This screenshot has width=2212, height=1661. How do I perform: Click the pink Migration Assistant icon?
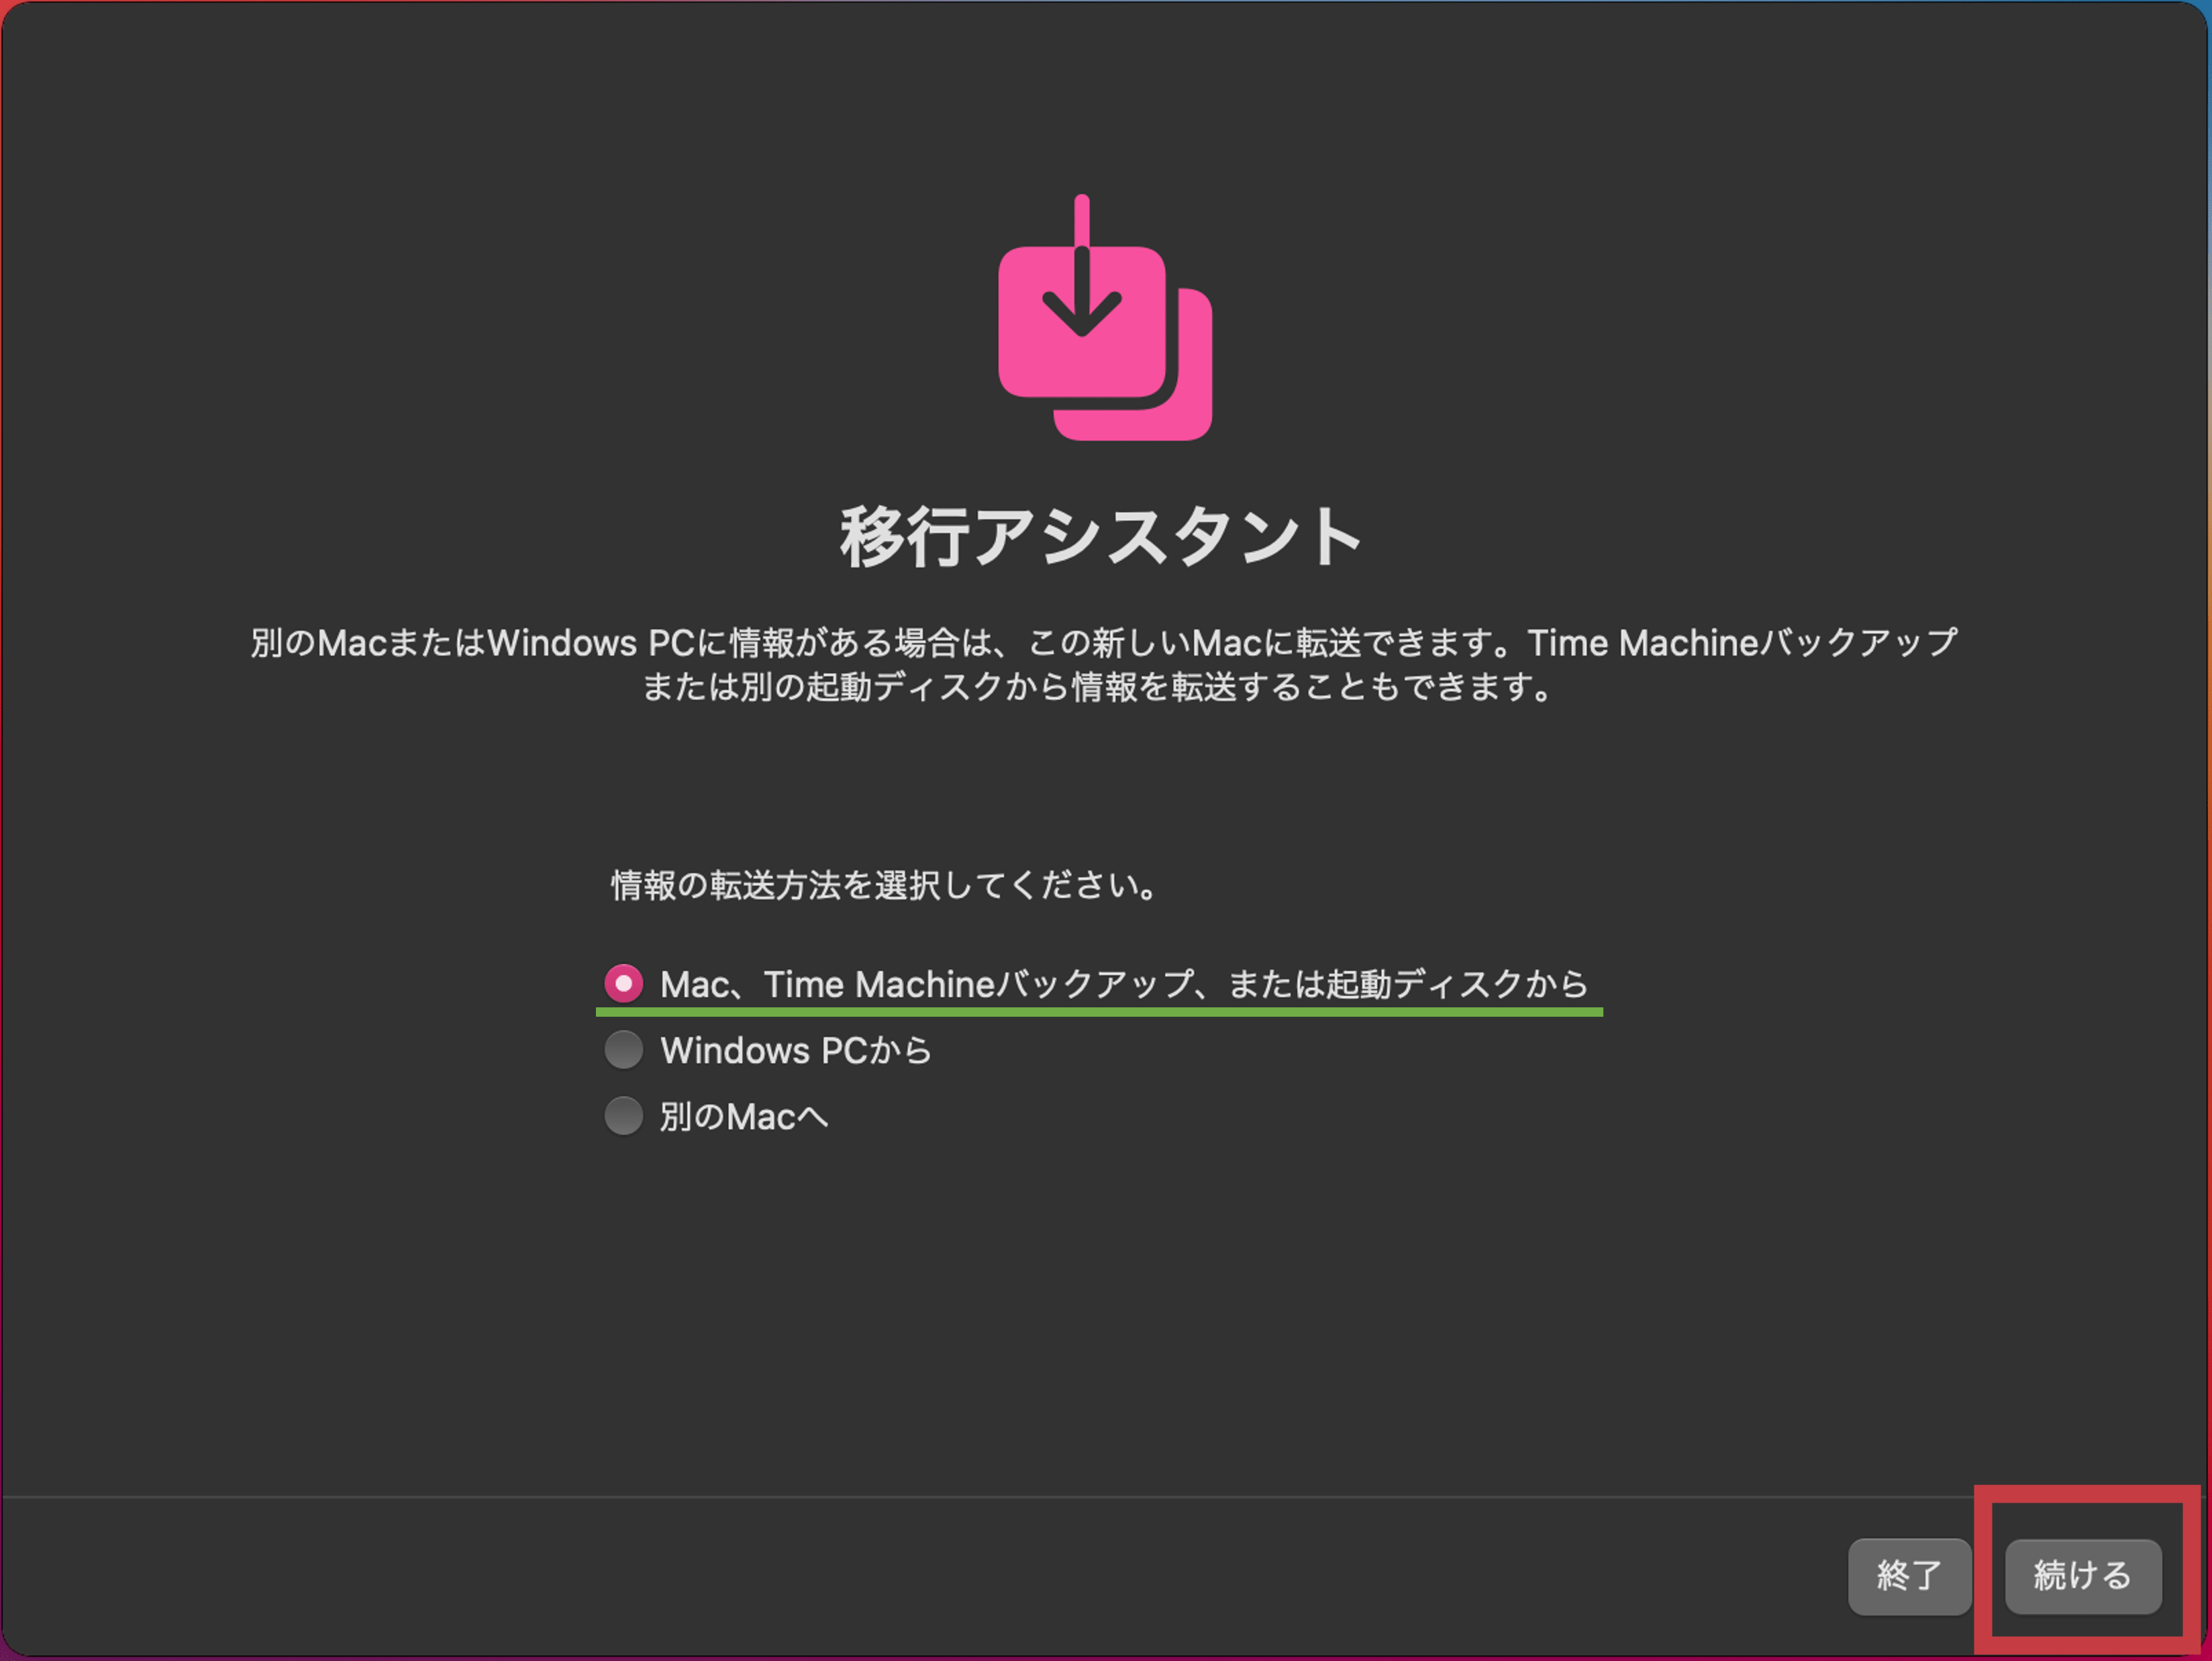(x=1105, y=318)
